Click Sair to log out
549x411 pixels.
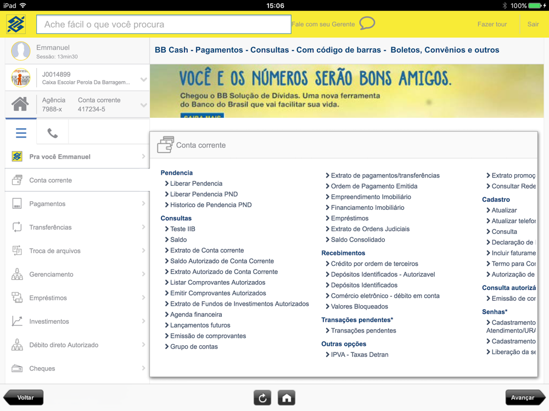(x=533, y=24)
